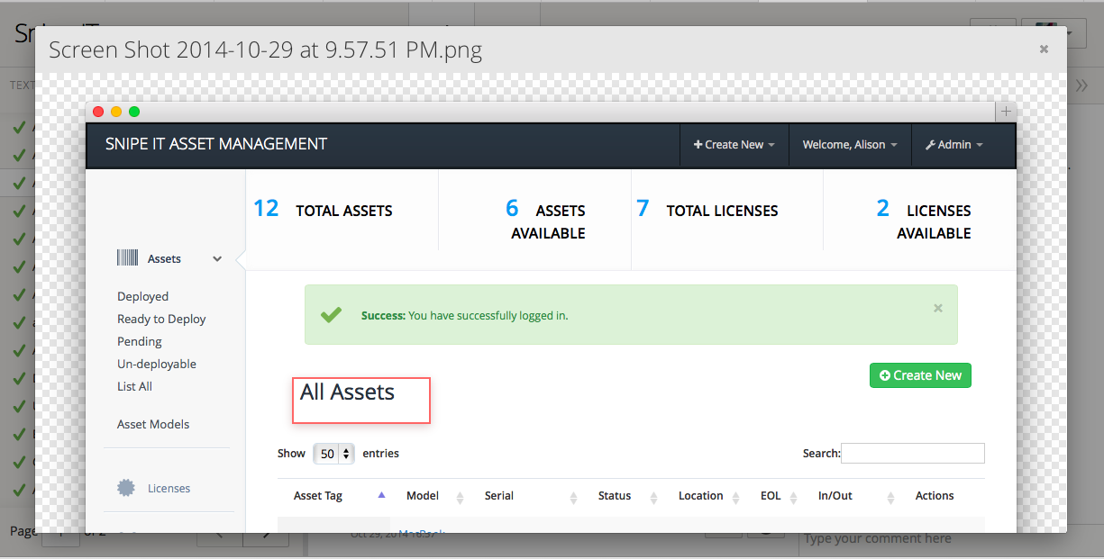Click the 6 Assets Available statistic

click(546, 221)
